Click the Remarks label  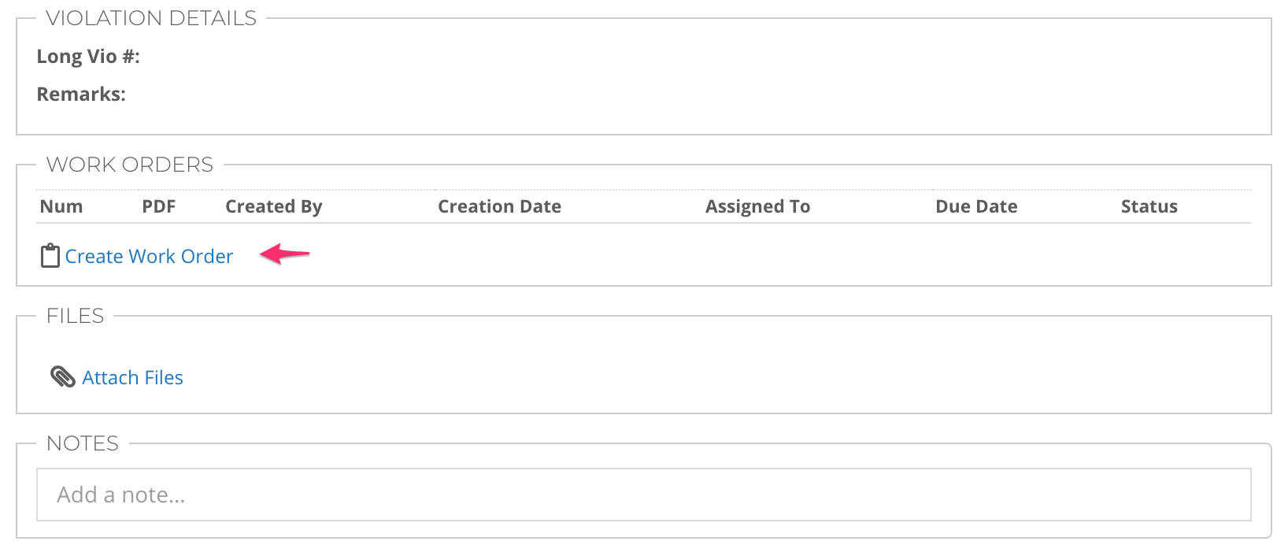pos(81,95)
